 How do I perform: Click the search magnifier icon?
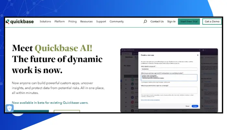click(145, 21)
